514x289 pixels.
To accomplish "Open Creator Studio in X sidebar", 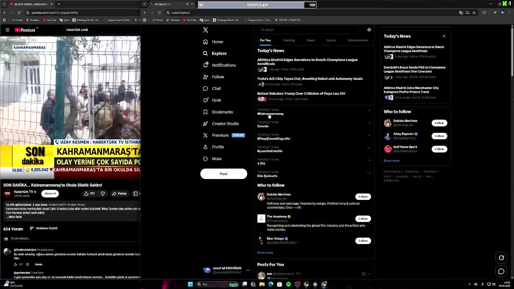I will tap(220, 124).
